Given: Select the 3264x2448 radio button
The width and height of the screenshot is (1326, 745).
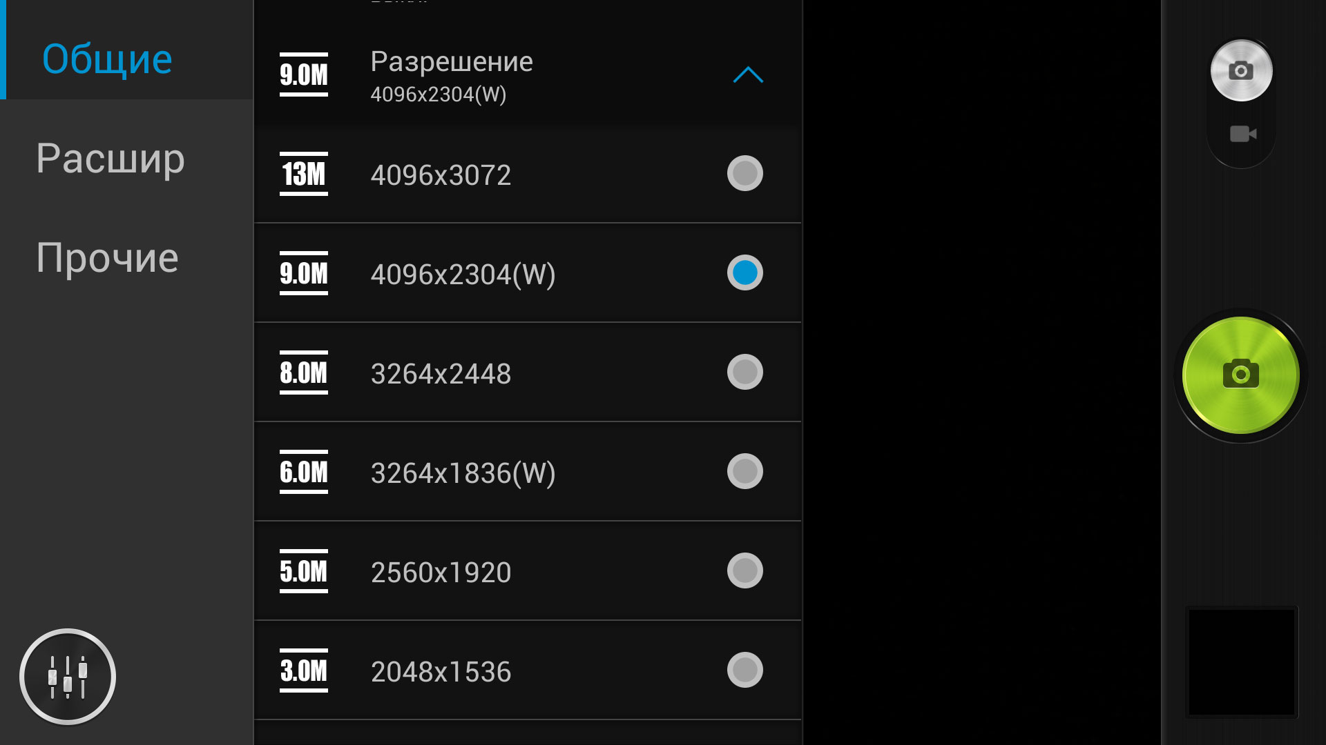Looking at the screenshot, I should 744,372.
